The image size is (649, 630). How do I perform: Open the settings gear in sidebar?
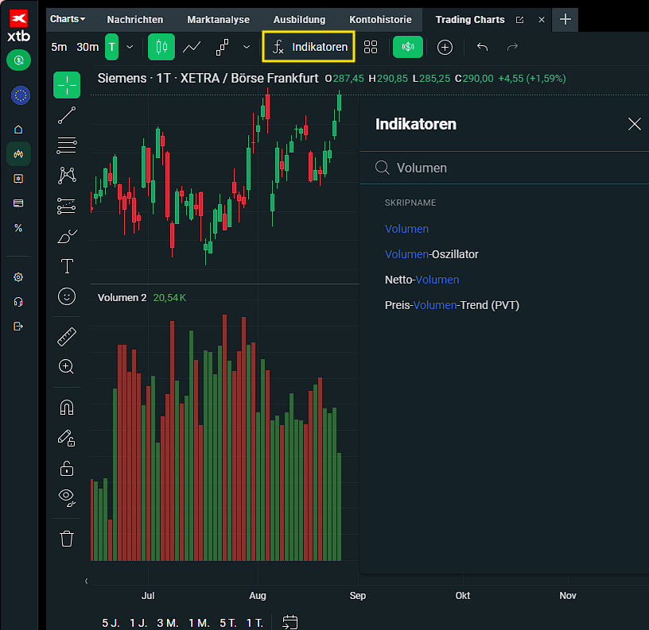18,277
